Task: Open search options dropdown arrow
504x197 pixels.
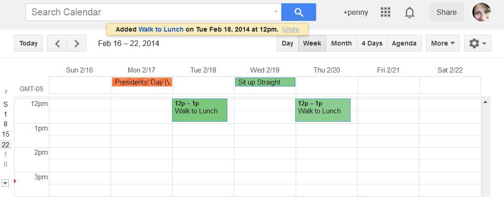Action: pyautogui.click(x=276, y=12)
